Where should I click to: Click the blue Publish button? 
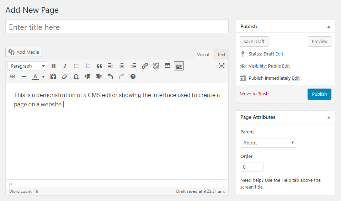pyautogui.click(x=319, y=94)
